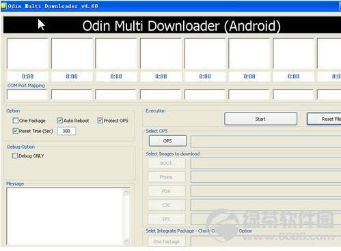This screenshot has height=251, width=341.
Task: Enable the One Package checkbox
Action: pos(16,121)
